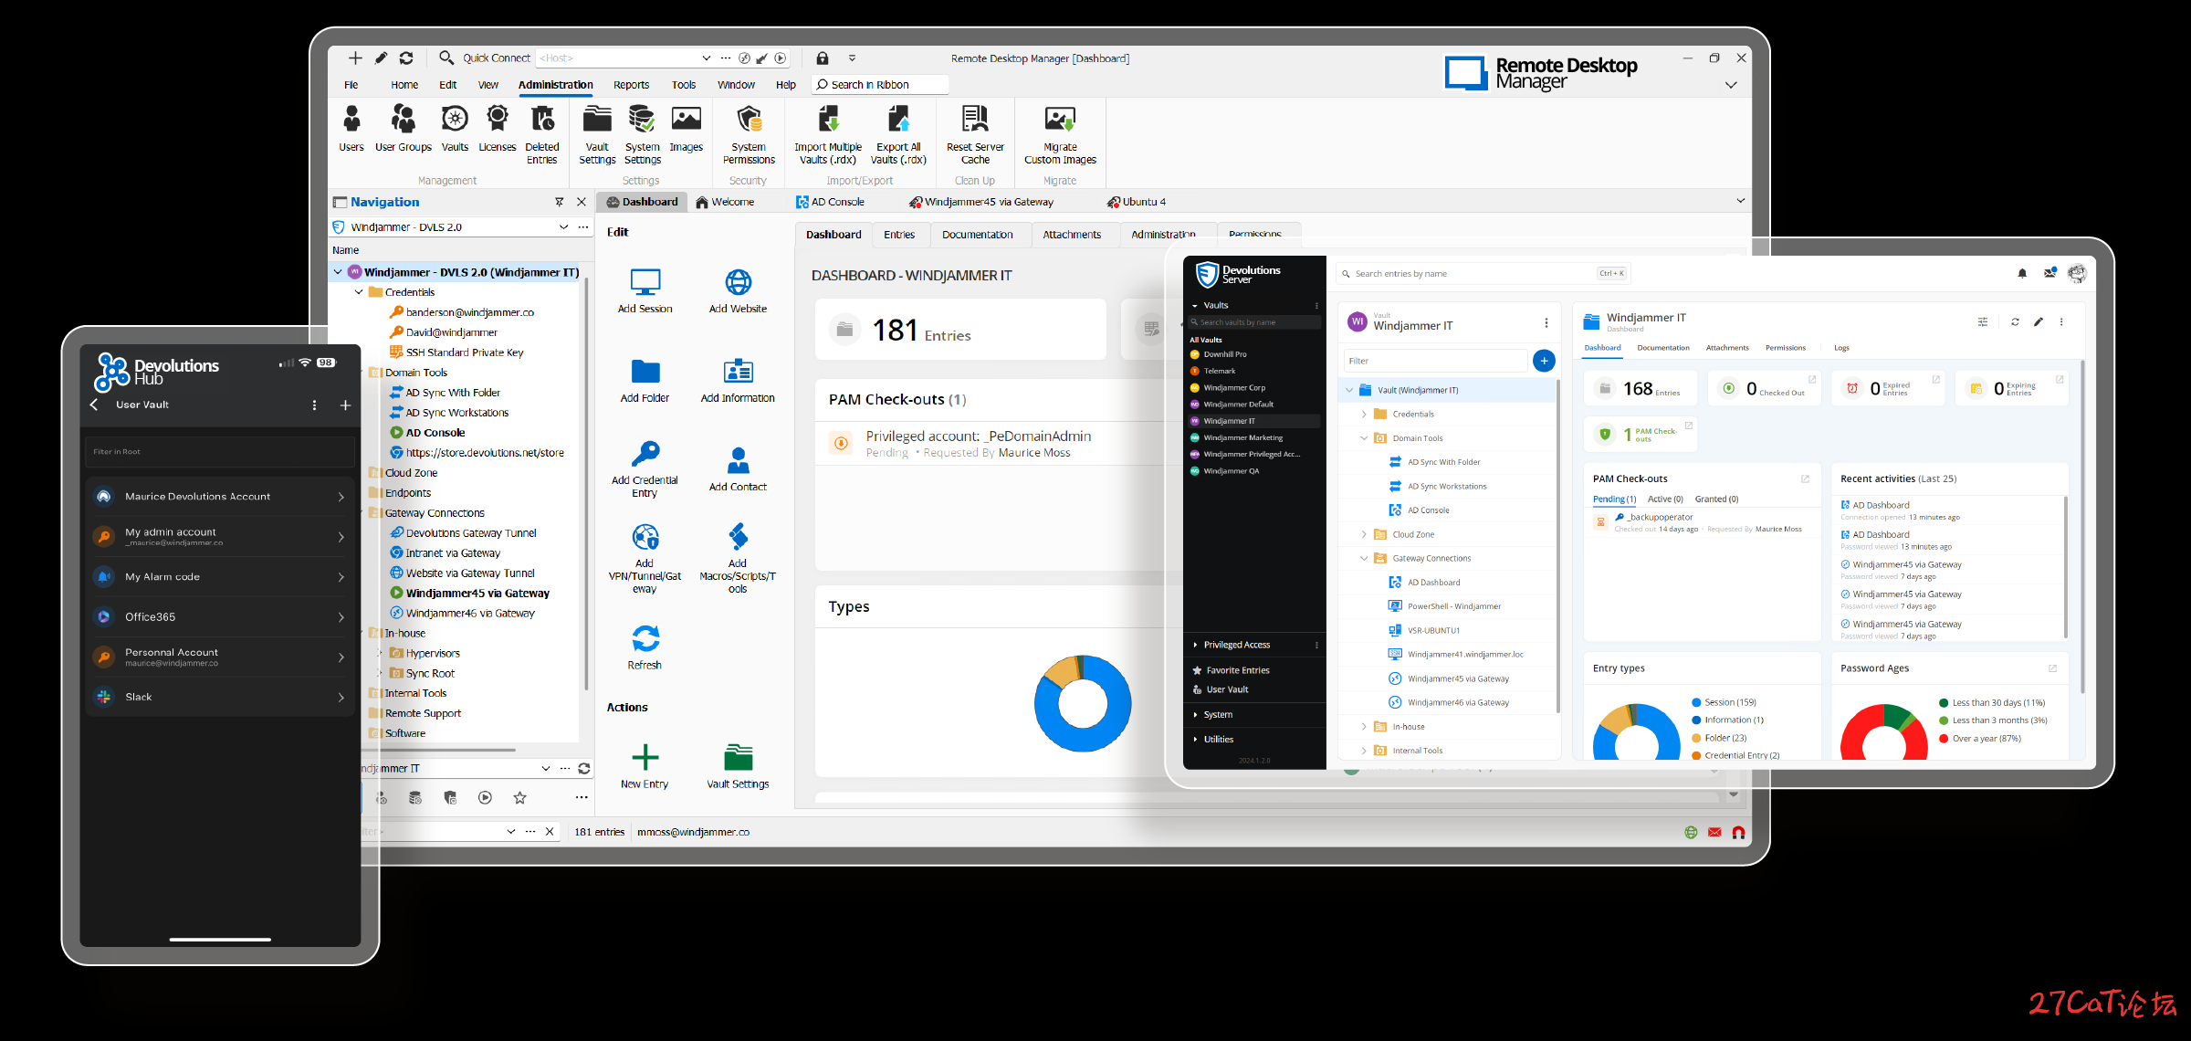Open Slack entry in Hub
Screen dimensions: 2191x1041
219,697
